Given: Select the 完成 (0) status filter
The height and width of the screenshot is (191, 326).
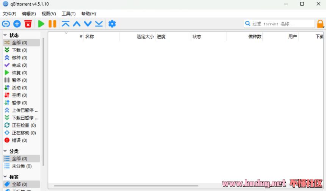Looking at the screenshot, I should point(21,65).
